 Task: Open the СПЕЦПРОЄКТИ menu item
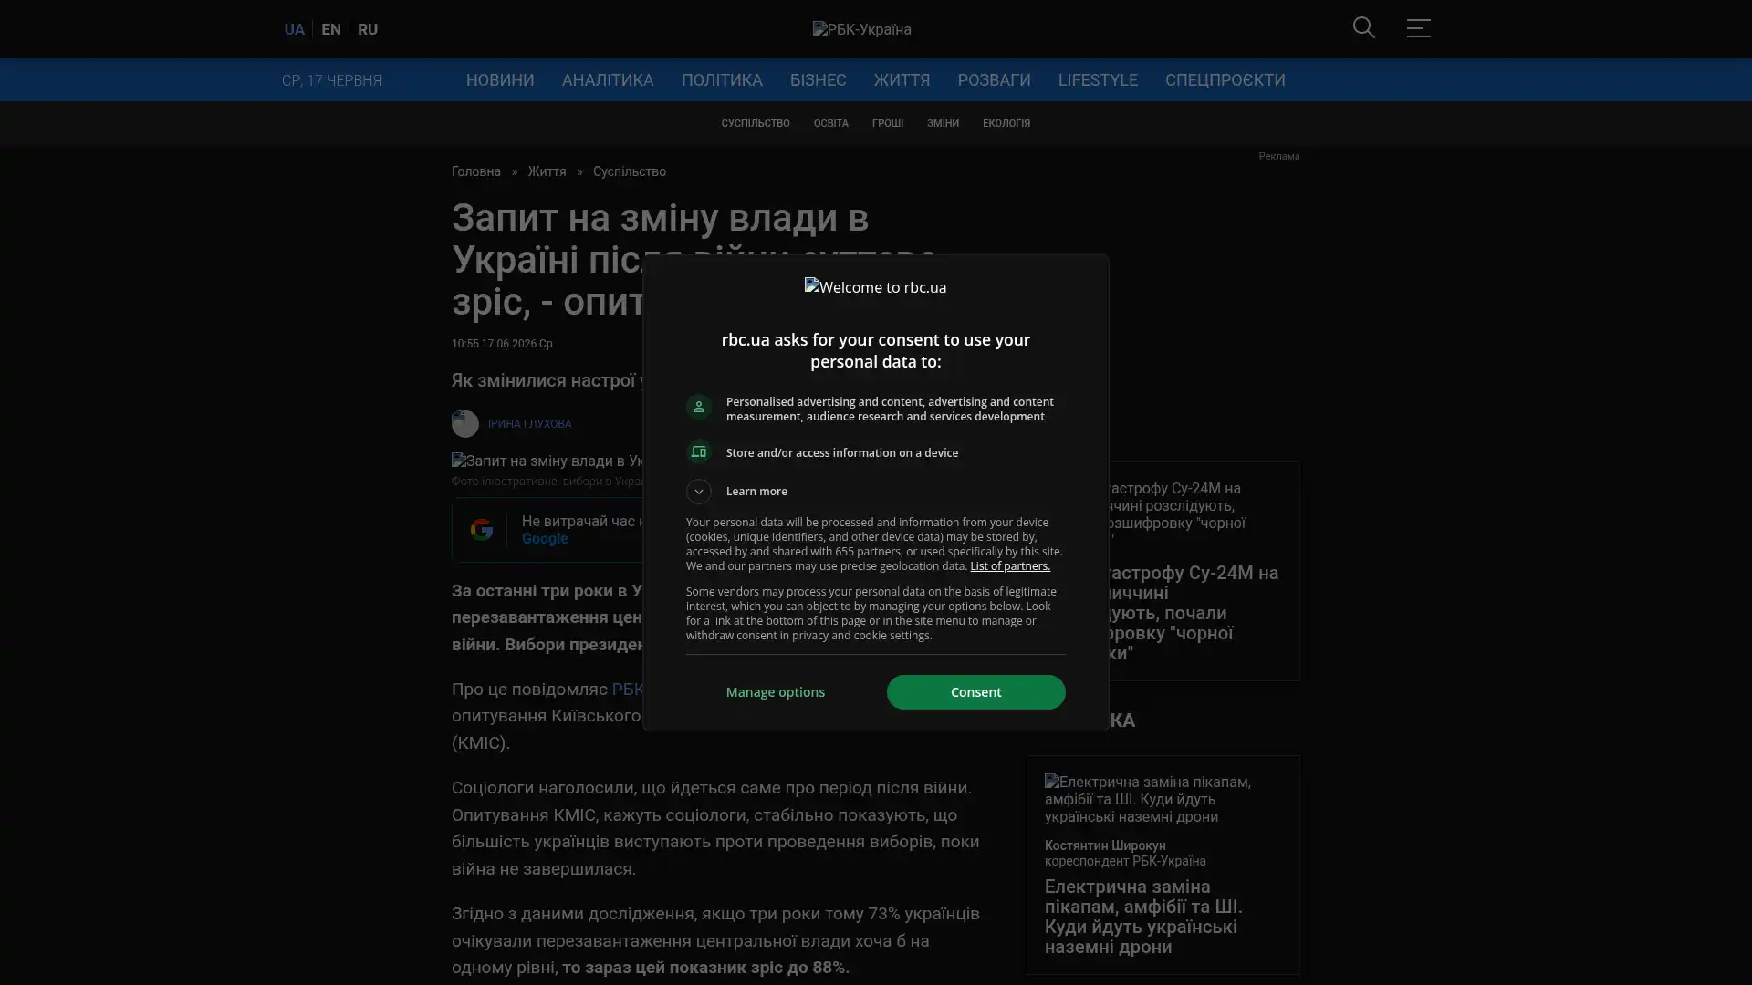(x=1225, y=80)
